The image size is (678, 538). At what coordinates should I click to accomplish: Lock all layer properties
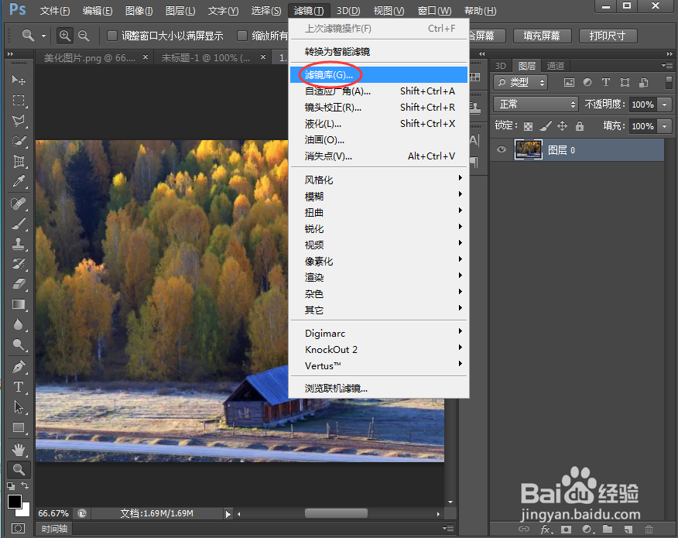[x=580, y=126]
